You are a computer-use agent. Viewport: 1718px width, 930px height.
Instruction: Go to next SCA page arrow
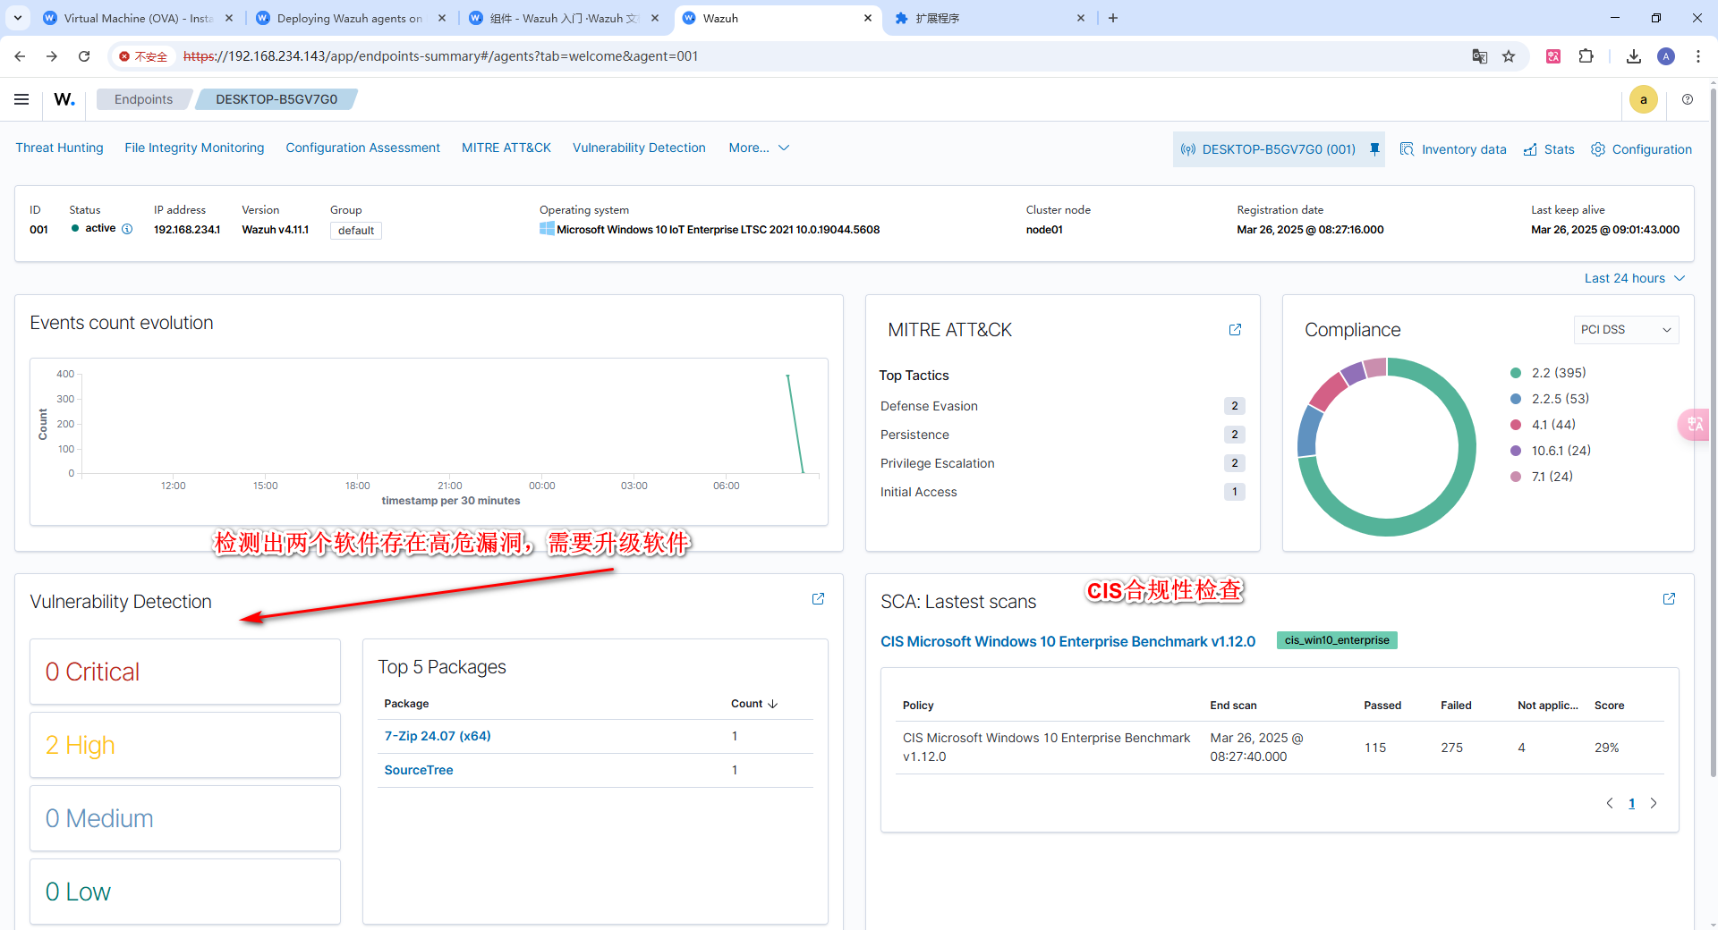(1654, 803)
